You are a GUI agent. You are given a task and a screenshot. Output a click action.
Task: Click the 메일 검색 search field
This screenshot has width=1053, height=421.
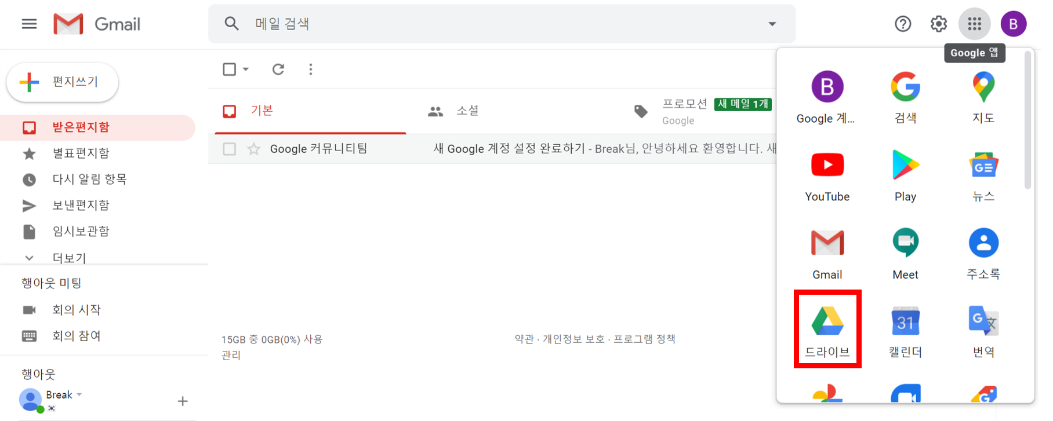pos(502,24)
